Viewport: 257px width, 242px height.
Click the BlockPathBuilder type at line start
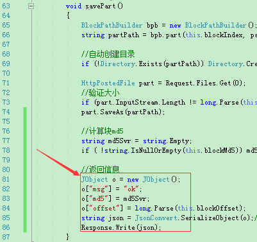[112, 25]
